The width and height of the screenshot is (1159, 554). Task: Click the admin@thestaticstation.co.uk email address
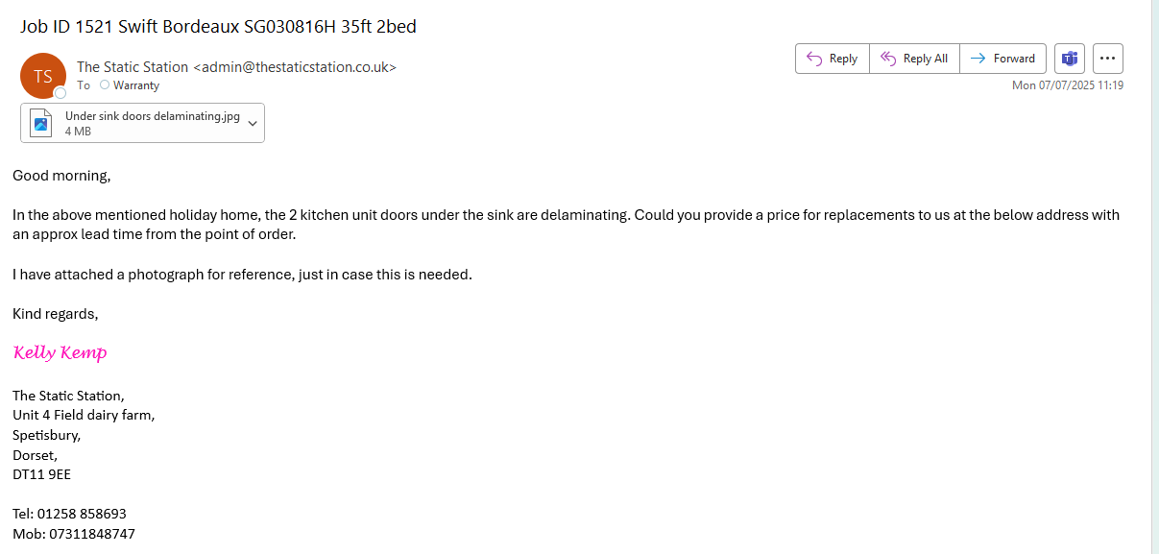[295, 67]
